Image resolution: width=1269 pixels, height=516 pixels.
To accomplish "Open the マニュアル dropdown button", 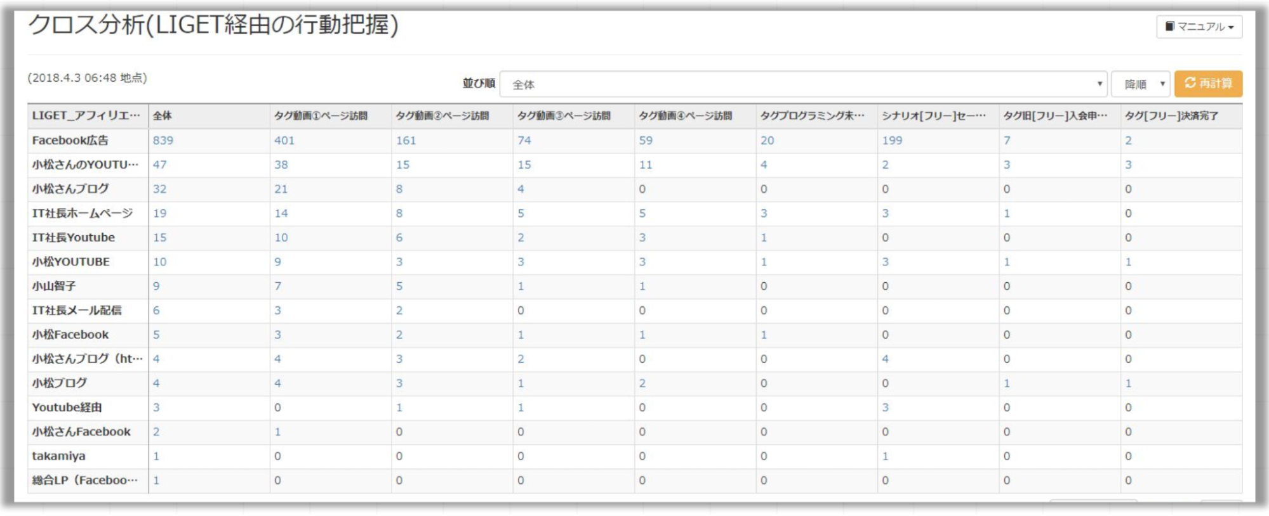I will click(1199, 27).
